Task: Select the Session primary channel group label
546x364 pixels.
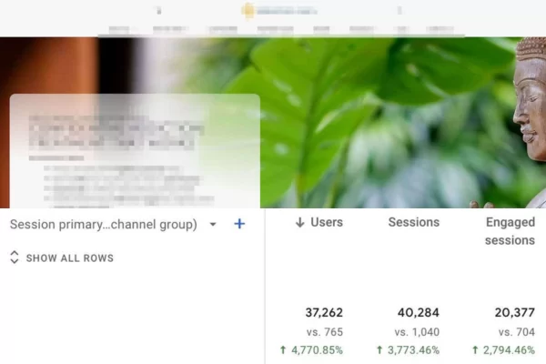Action: (104, 224)
